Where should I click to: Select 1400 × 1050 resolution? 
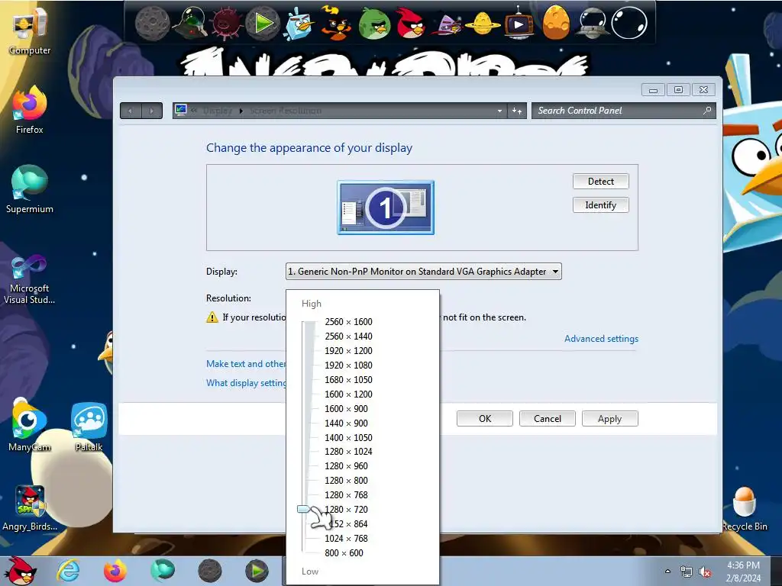pos(348,437)
